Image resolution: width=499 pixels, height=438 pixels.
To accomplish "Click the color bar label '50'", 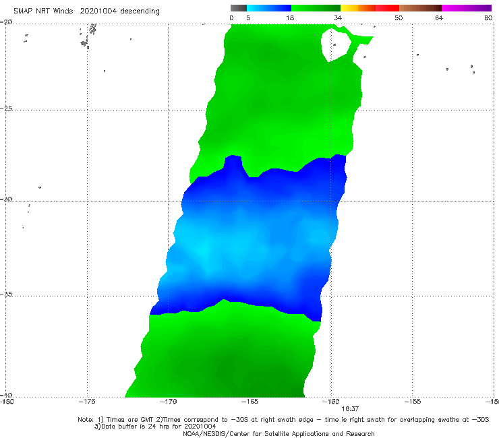I will (399, 18).
